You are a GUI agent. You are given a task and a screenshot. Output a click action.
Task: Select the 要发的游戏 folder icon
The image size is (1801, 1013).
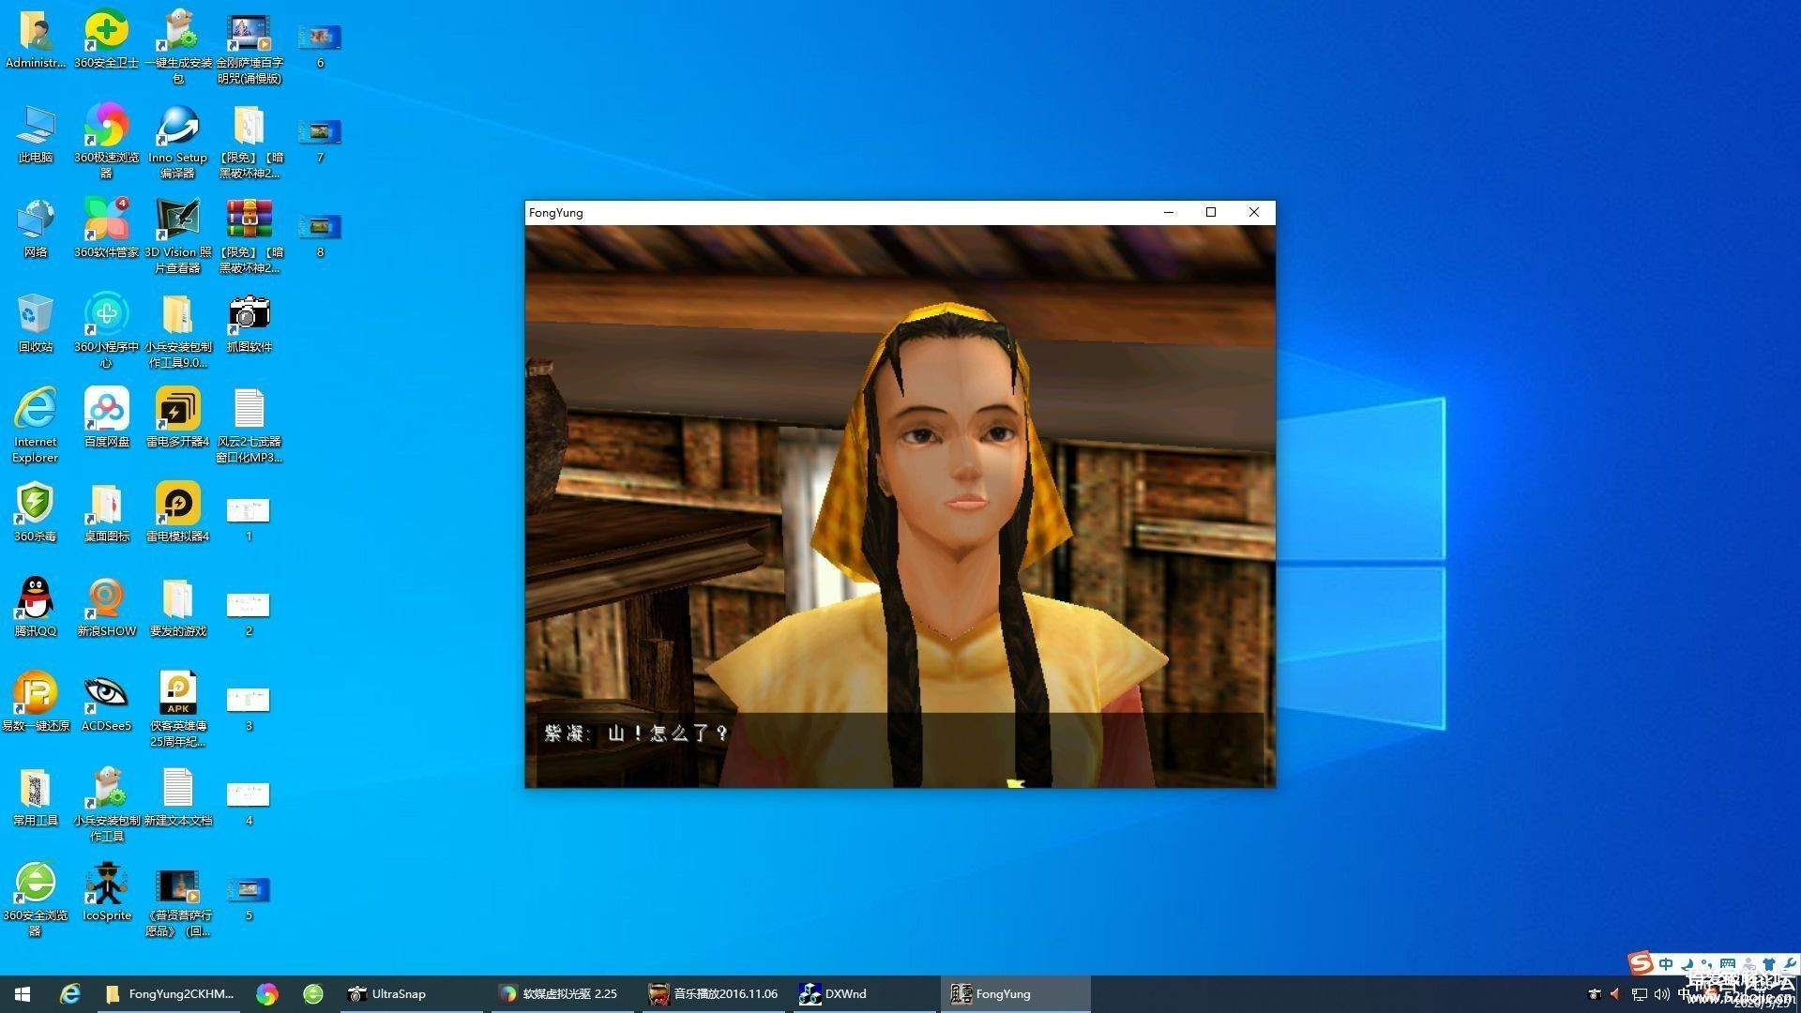177,608
